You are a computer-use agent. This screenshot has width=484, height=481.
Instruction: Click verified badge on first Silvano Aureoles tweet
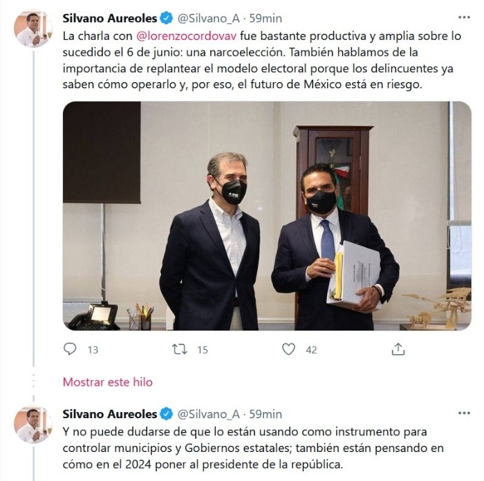click(x=167, y=19)
